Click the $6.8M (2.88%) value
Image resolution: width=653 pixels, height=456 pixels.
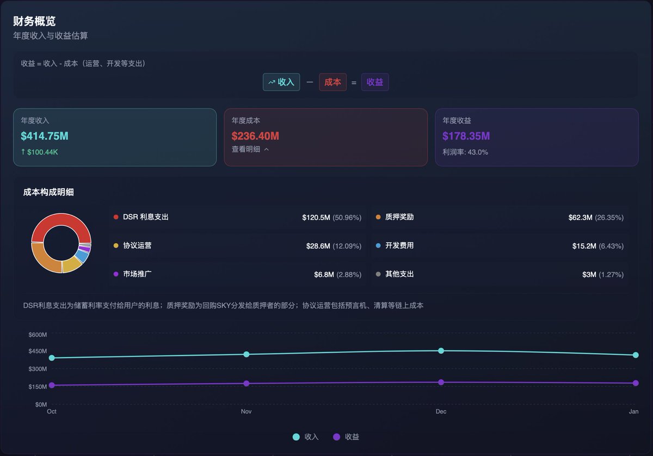tap(337, 274)
